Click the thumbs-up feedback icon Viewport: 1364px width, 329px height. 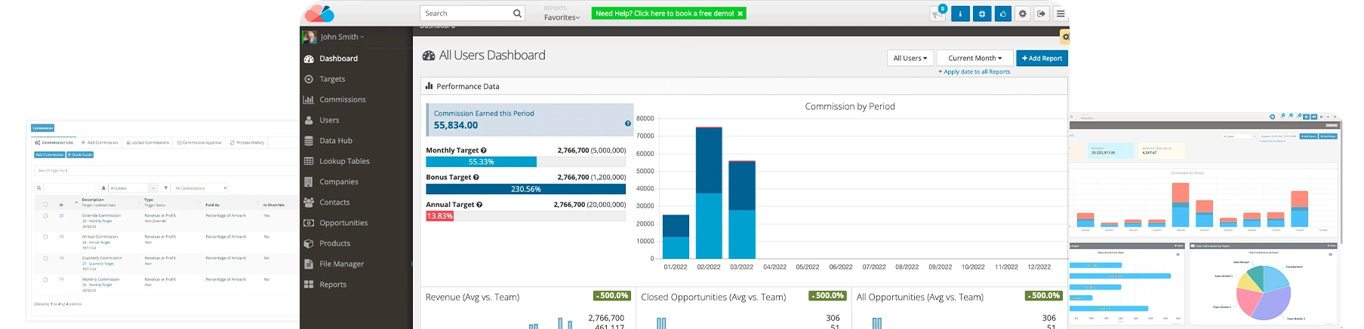click(x=1002, y=14)
